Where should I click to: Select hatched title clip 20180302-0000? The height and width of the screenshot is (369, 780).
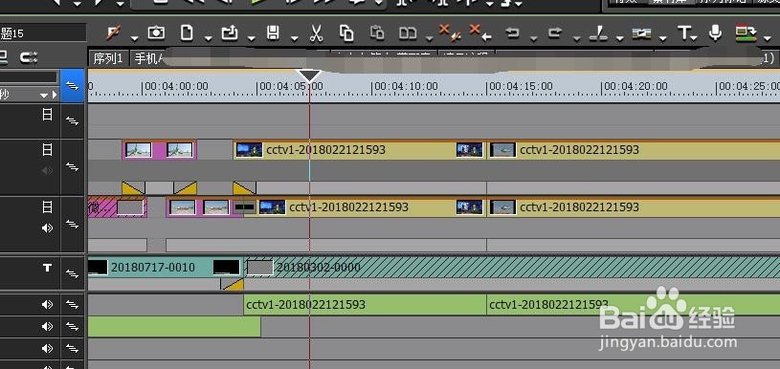click(512, 267)
